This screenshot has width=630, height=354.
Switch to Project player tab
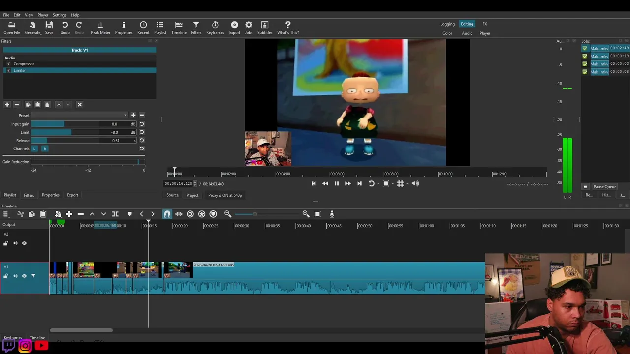(x=192, y=195)
